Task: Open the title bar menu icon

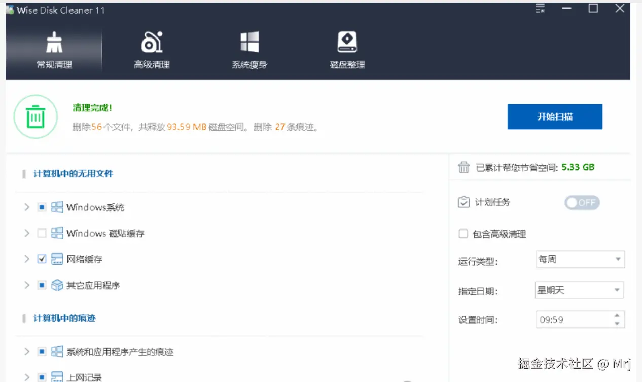Action: click(x=540, y=9)
